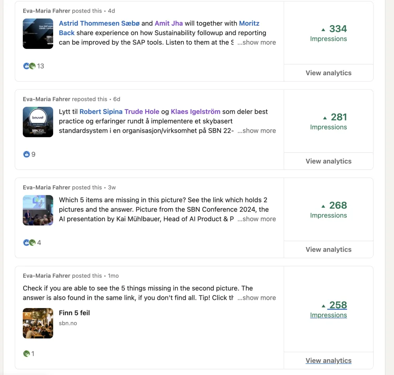The height and width of the screenshot is (375, 394).
Task: View analytics for the 268 impressions post
Action: click(328, 249)
